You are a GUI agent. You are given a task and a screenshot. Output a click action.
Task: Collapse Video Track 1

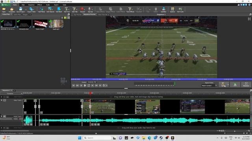[2, 100]
